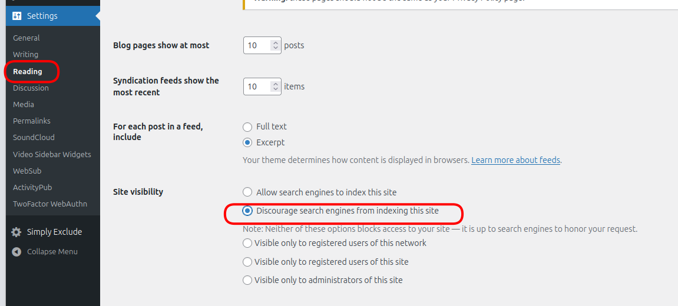This screenshot has height=306, width=678.
Task: Open Permalinks settings submenu item
Action: coord(32,121)
